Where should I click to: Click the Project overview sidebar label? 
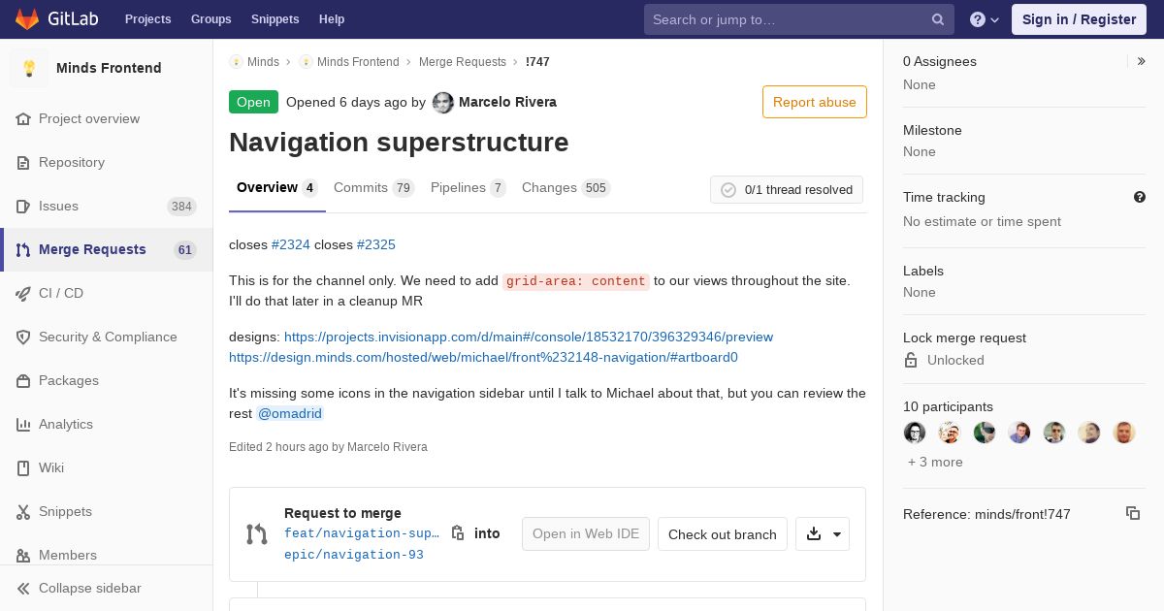coord(89,118)
